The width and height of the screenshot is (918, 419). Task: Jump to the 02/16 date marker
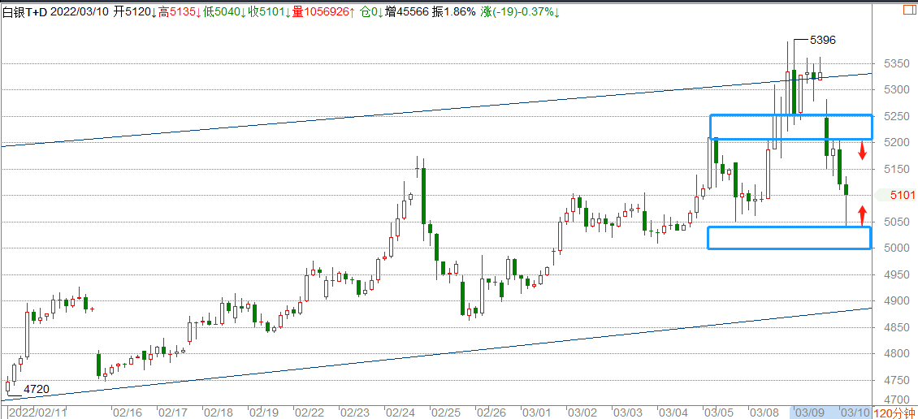point(127,413)
